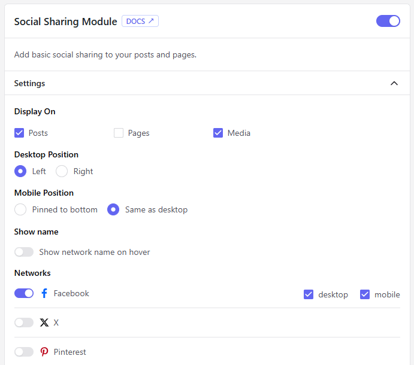The height and width of the screenshot is (365, 414).
Task: Uncheck the Posts checkbox
Action: [x=19, y=133]
